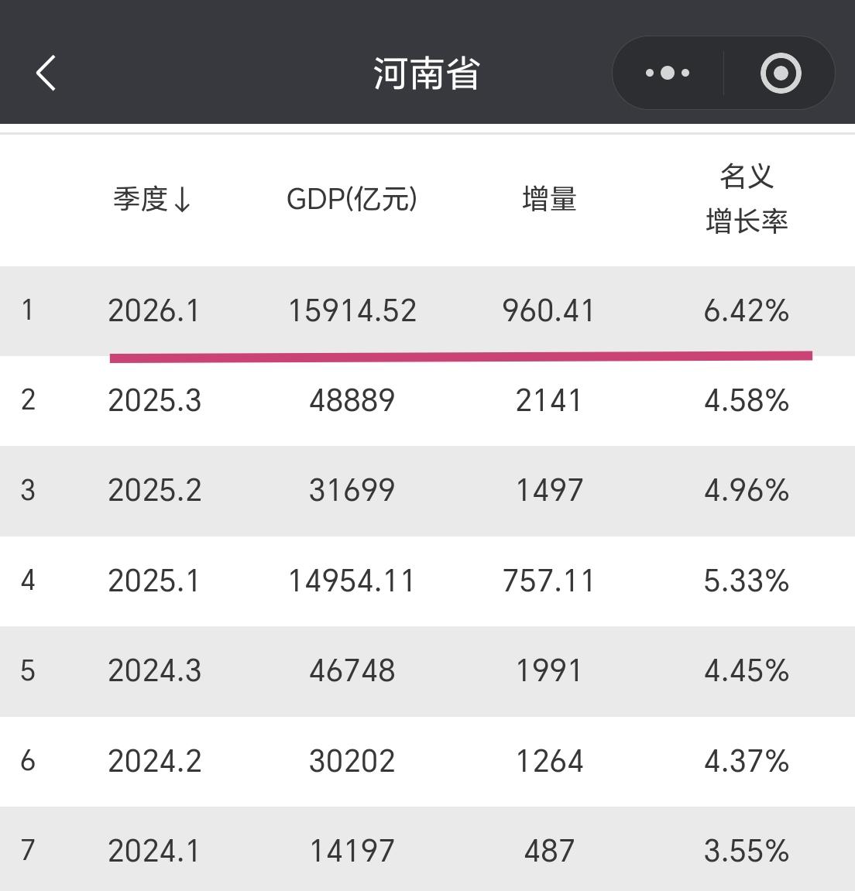Tap the capsule control in top-right corner
Screen dimensions: 855x891
[723, 73]
